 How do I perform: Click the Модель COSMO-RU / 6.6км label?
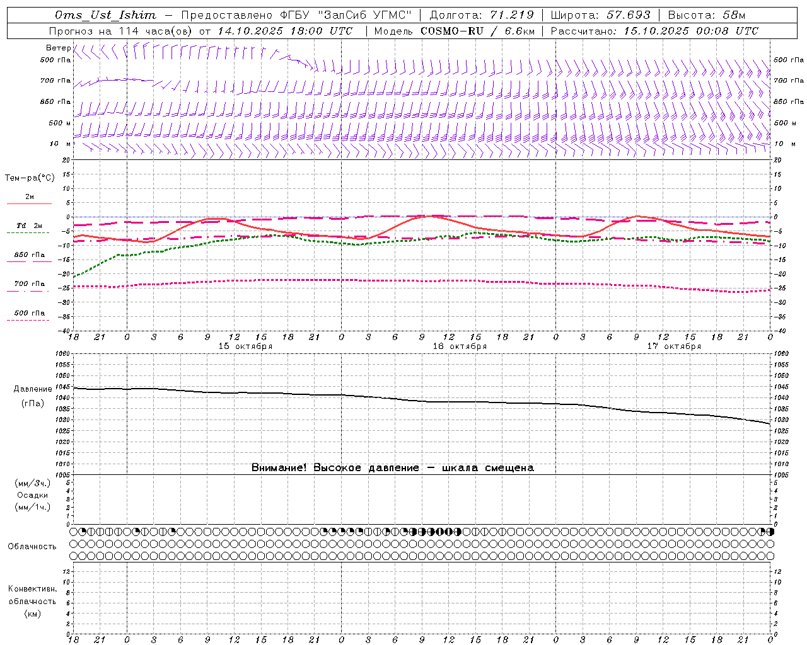[454, 31]
